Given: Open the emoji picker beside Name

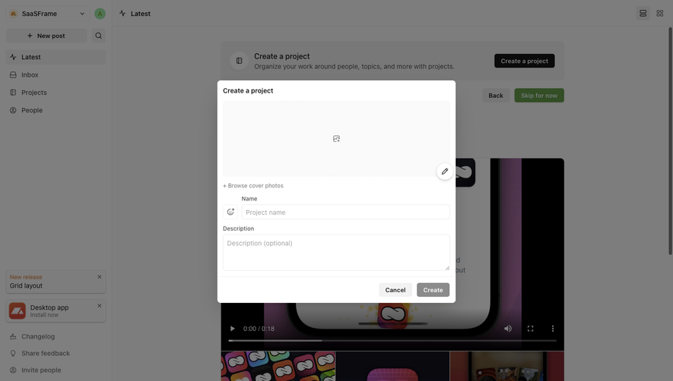Looking at the screenshot, I should click(x=230, y=212).
